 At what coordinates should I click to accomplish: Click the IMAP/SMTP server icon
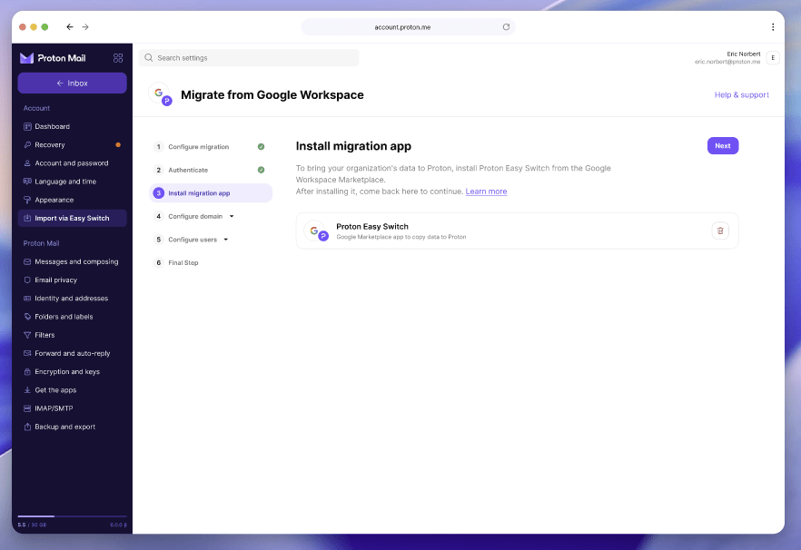coord(27,409)
